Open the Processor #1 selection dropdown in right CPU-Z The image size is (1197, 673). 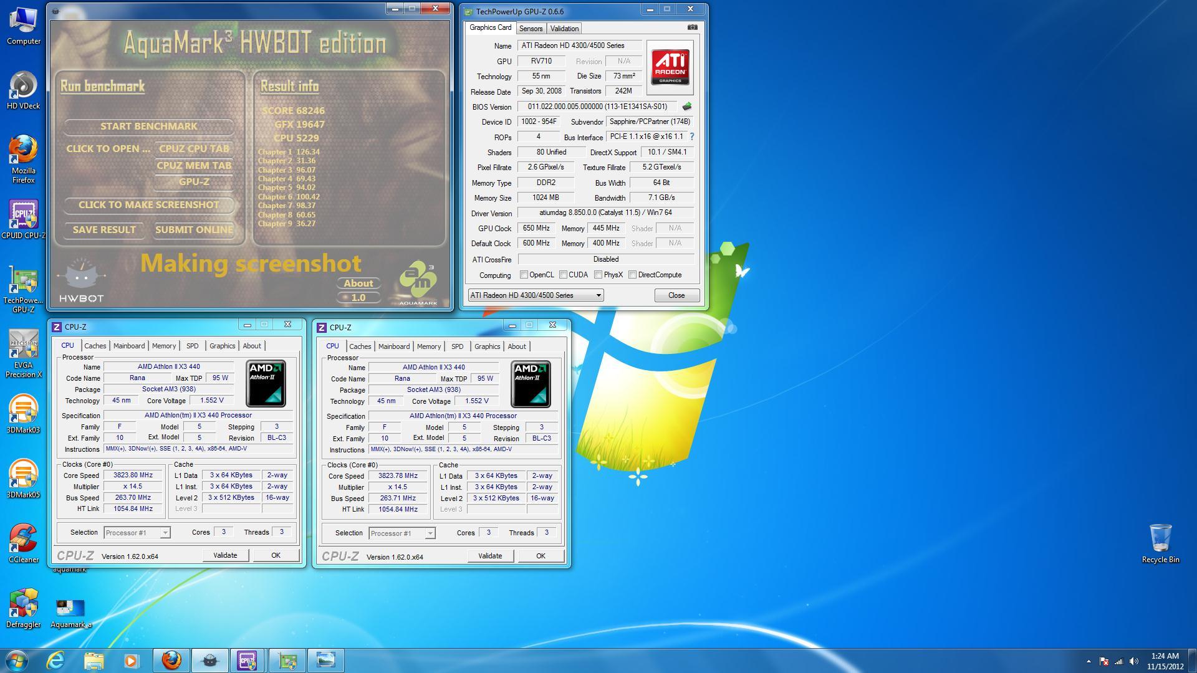[401, 533]
